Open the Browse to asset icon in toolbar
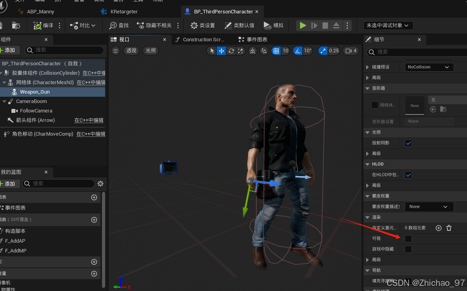This screenshot has width=467, height=291. point(16,26)
